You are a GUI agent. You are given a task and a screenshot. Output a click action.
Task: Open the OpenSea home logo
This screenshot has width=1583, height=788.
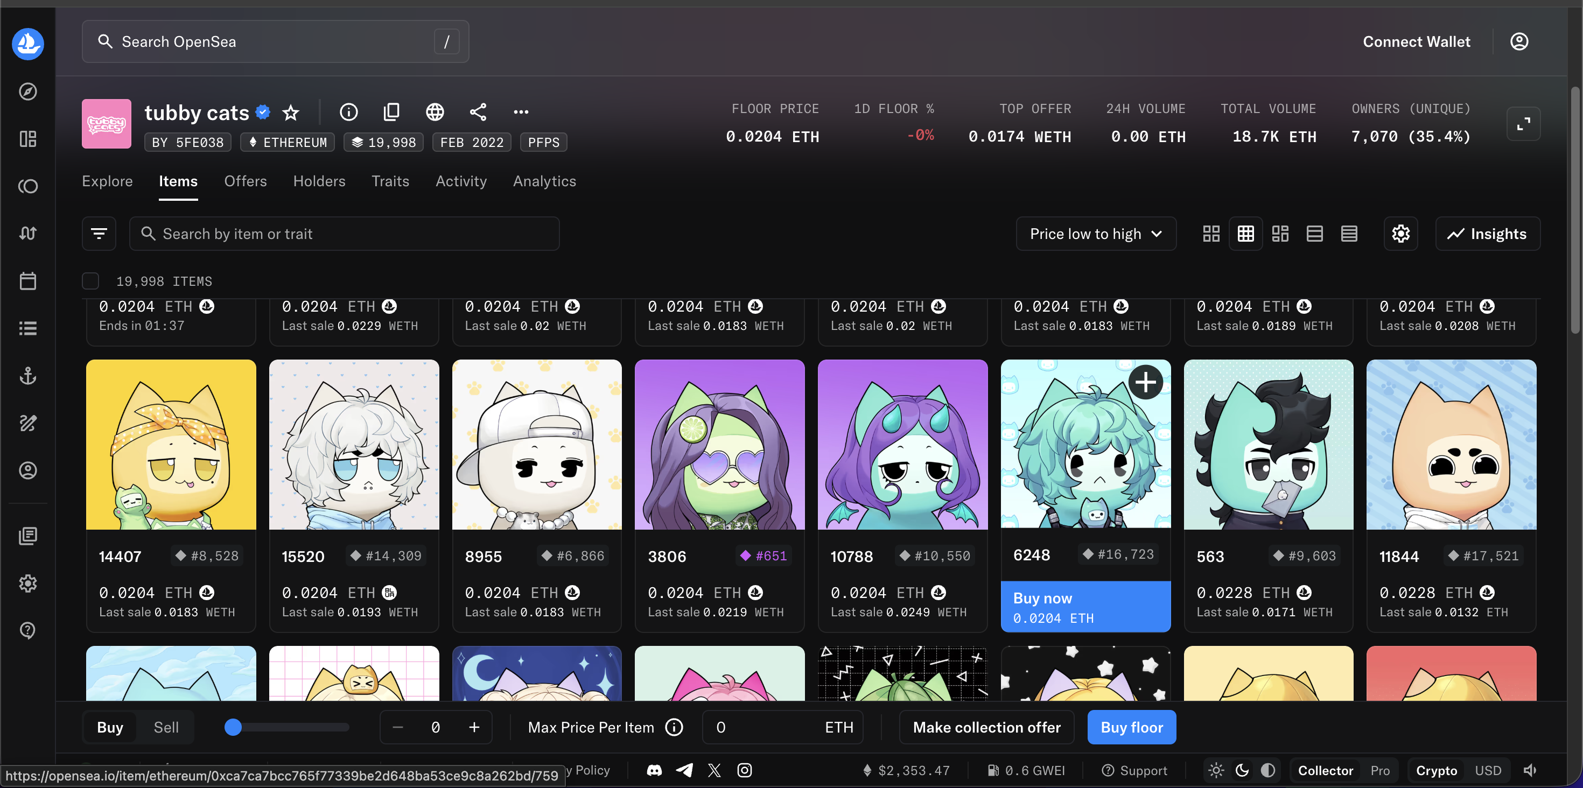(x=27, y=44)
